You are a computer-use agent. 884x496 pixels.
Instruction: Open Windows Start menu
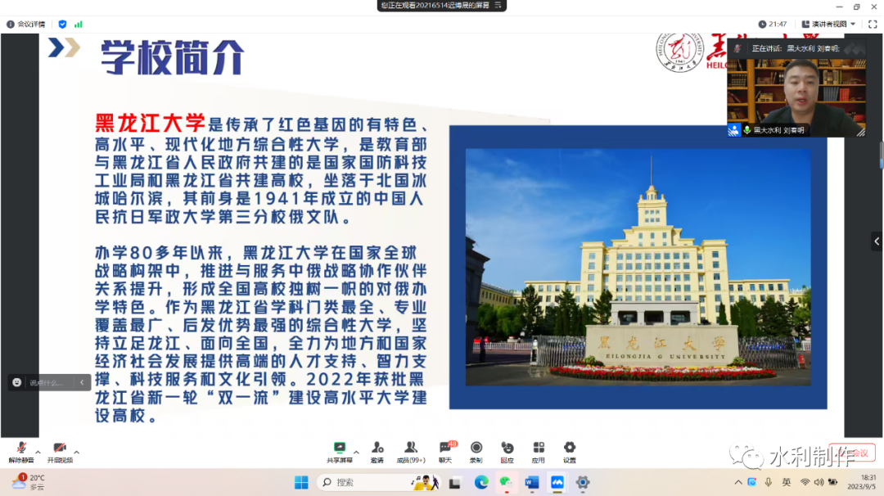(x=301, y=482)
